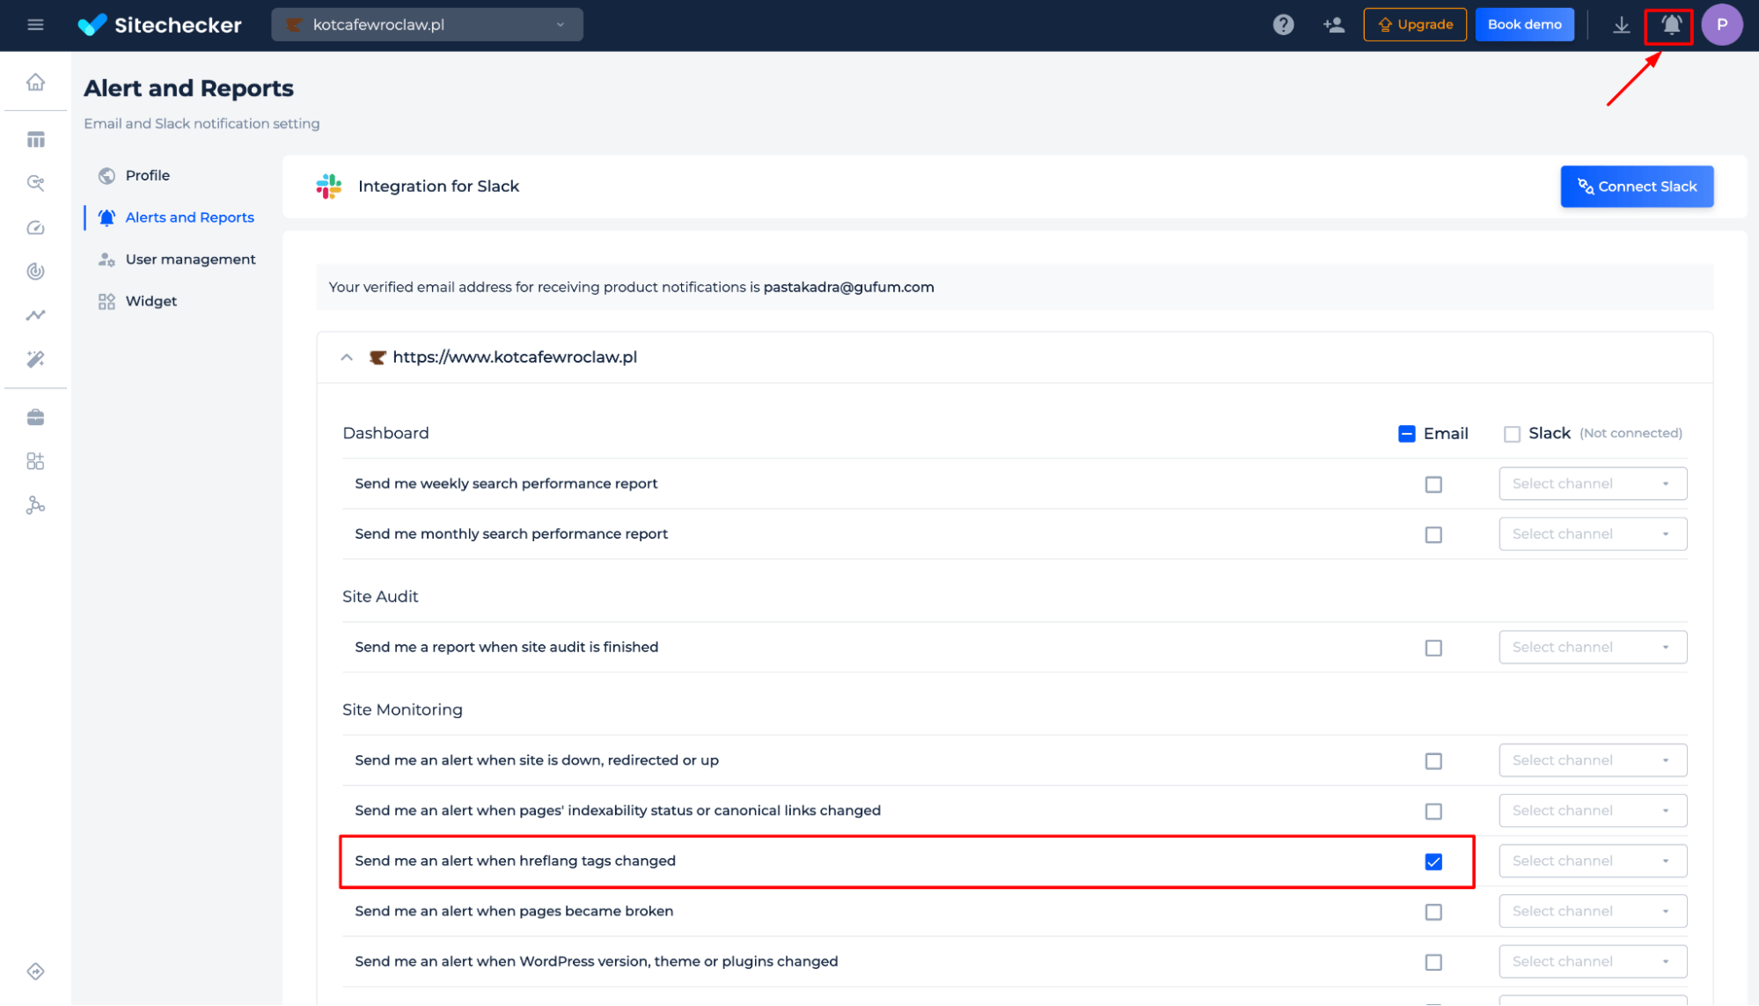Open the hamburger menu
Image resolution: width=1759 pixels, height=1006 pixels.
35,25
